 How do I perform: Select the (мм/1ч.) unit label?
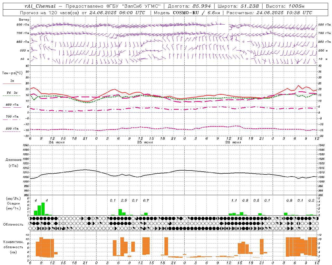click(13, 208)
